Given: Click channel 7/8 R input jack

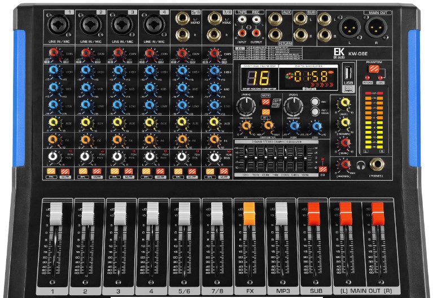Looking at the screenshot, I should (x=215, y=35).
